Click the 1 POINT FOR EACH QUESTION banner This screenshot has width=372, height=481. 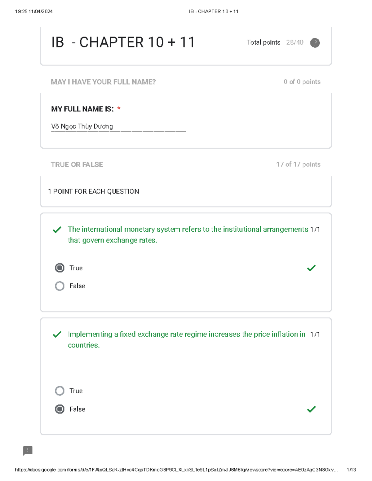(x=94, y=191)
